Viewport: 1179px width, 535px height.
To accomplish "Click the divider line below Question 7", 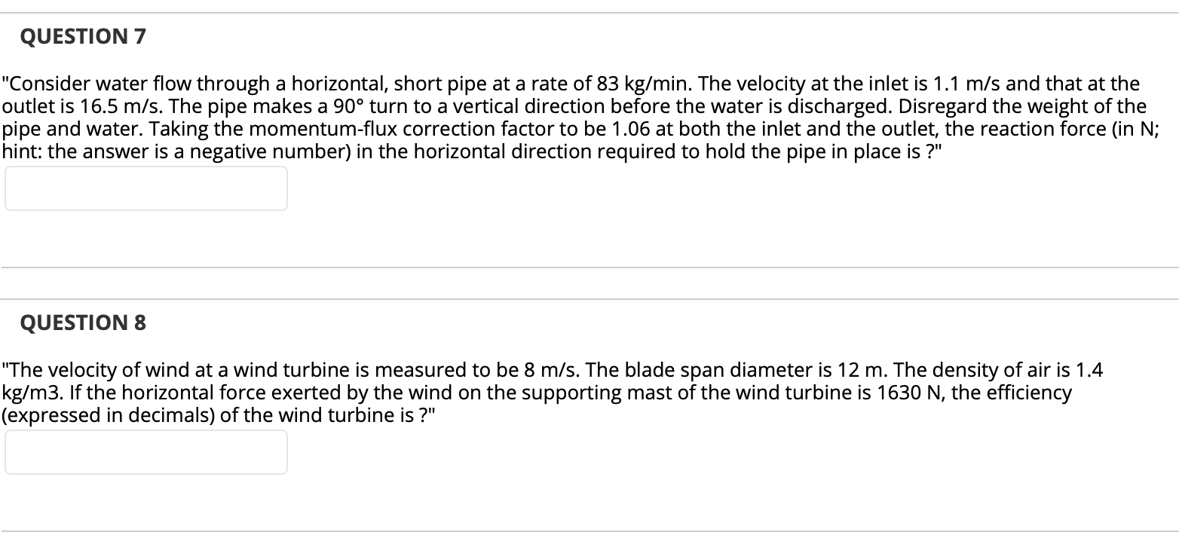I will (x=589, y=267).
